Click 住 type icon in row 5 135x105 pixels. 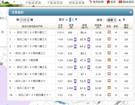pos(109,60)
